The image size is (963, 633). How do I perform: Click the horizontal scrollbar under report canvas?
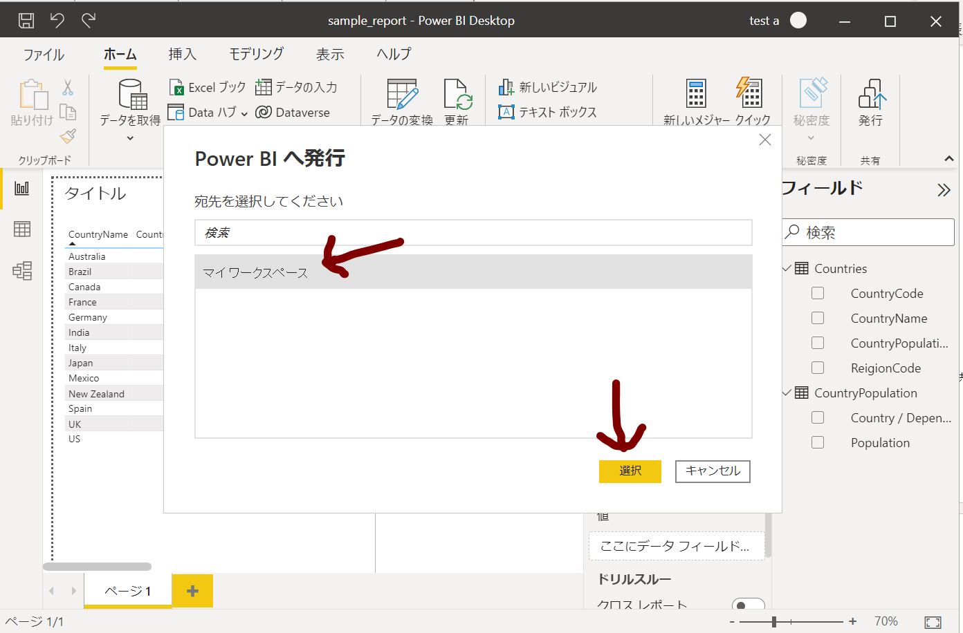pos(97,567)
